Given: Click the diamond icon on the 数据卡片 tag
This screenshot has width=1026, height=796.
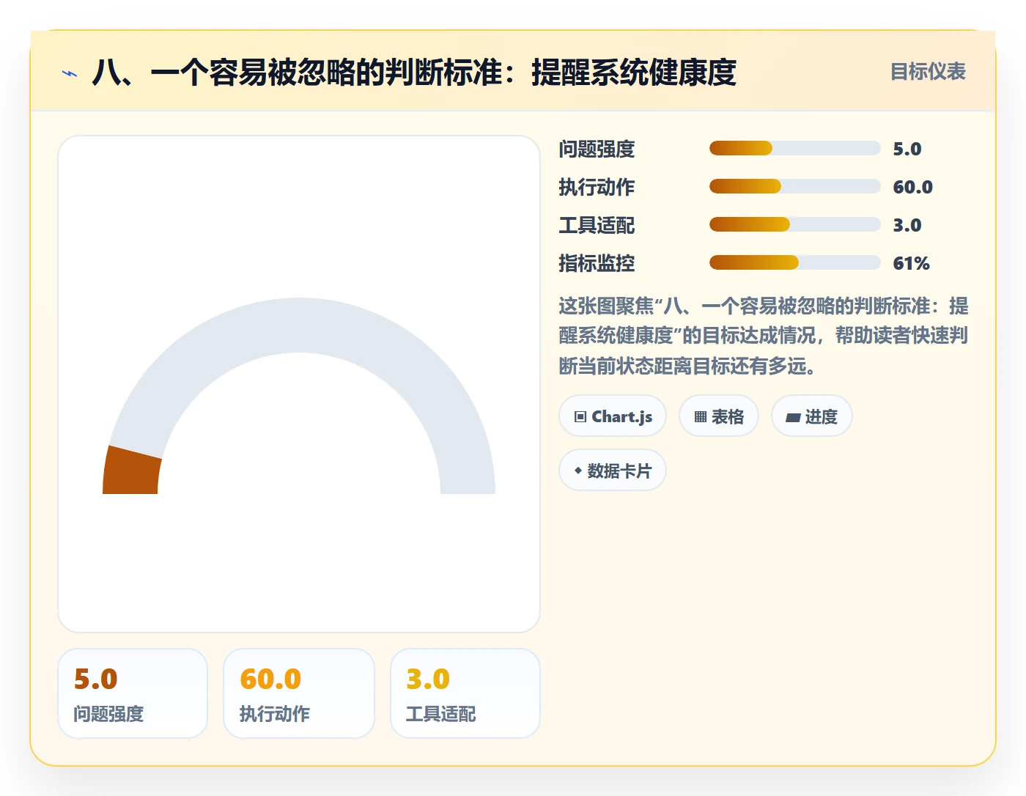Looking at the screenshot, I should 578,471.
